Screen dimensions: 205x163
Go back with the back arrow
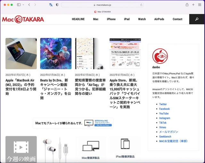click(x=29, y=5)
